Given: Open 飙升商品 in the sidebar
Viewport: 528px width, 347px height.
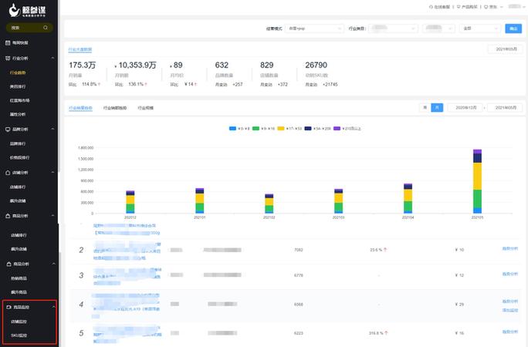Looking at the screenshot, I should coord(19,292).
